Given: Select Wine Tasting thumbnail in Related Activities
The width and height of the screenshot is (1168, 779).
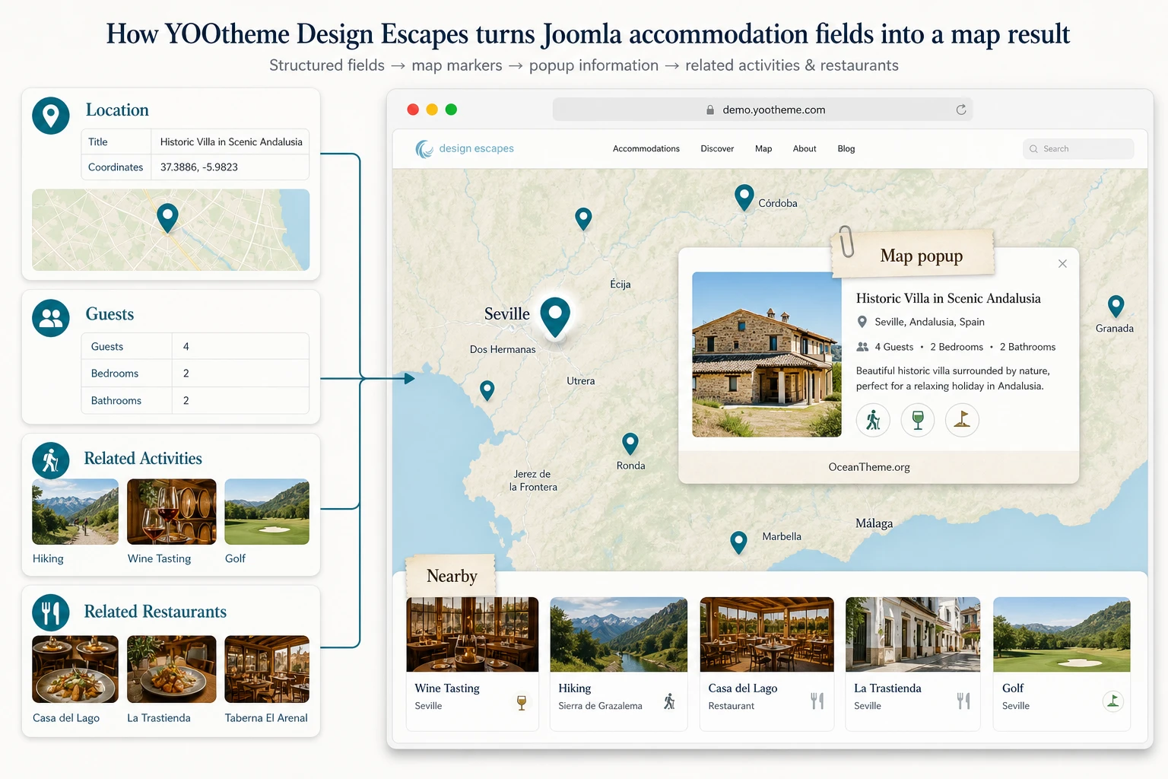Looking at the screenshot, I should coord(171,511).
